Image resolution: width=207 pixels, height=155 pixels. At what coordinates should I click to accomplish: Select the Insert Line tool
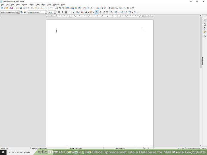125,8
